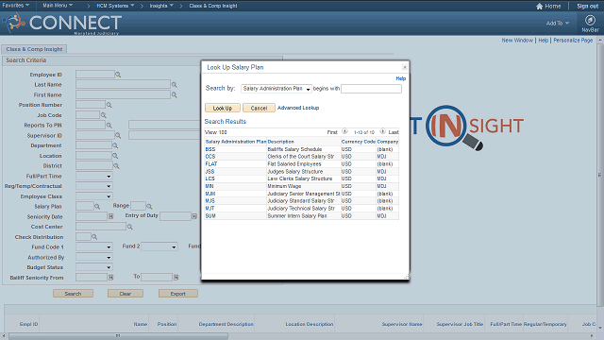The image size is (604, 340).
Task: Open the NavBar compass icon
Action: pos(590,20)
